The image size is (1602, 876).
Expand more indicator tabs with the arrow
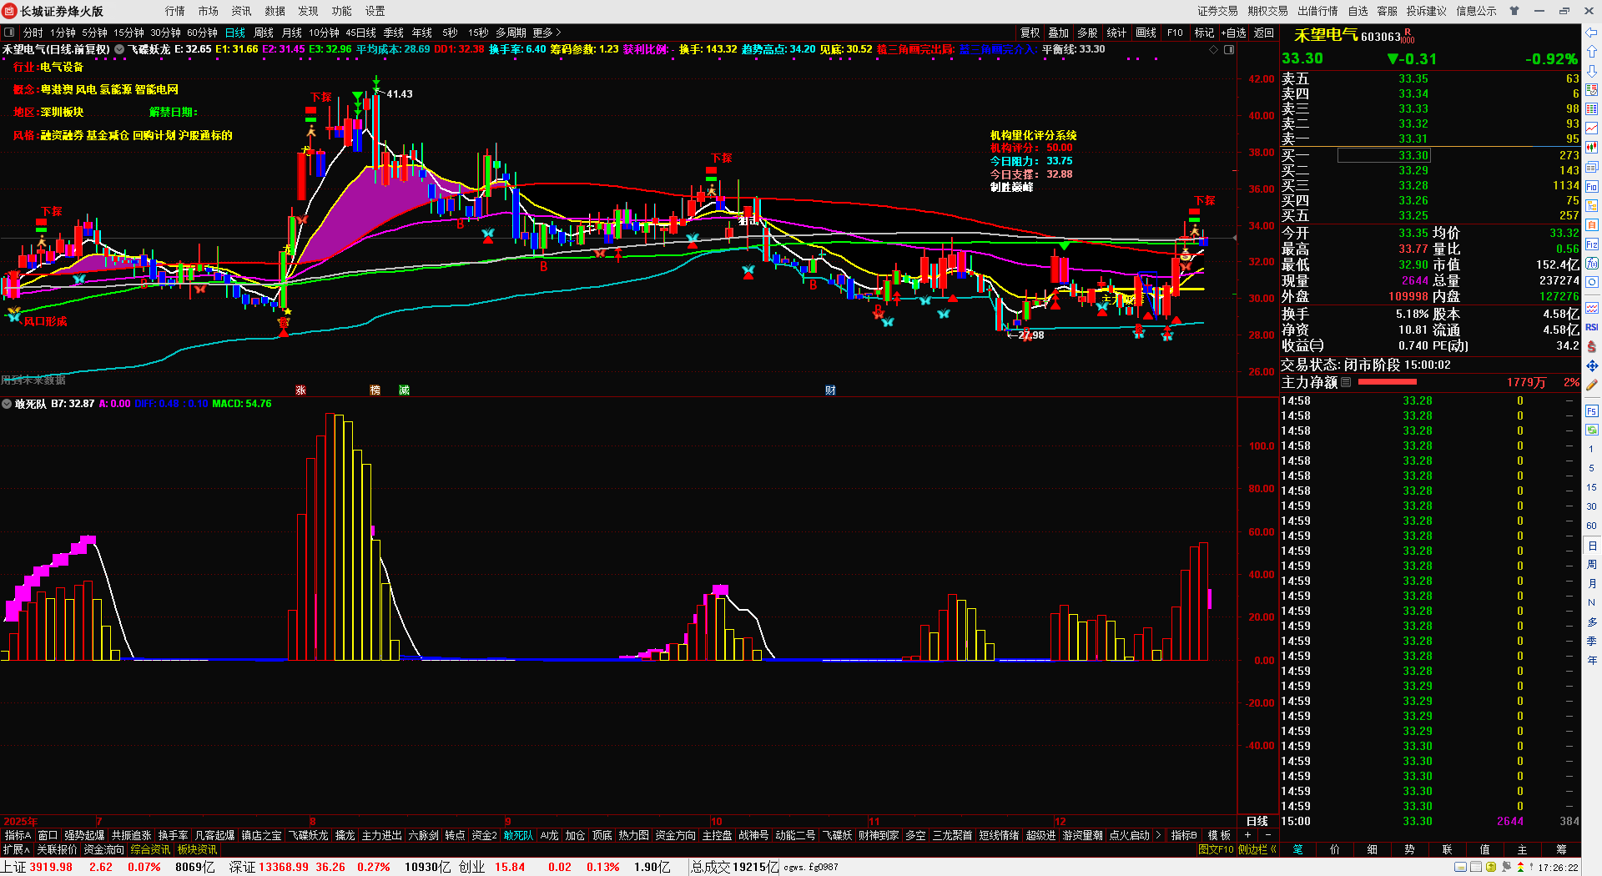(1158, 835)
